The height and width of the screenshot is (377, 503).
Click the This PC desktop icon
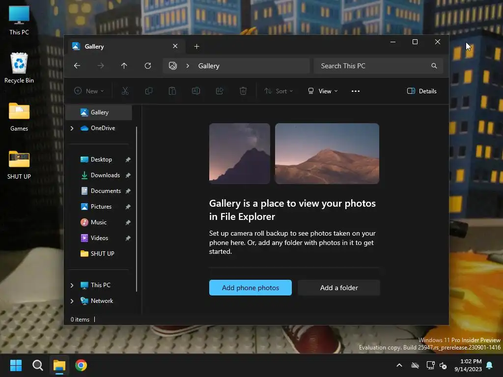[x=19, y=20]
